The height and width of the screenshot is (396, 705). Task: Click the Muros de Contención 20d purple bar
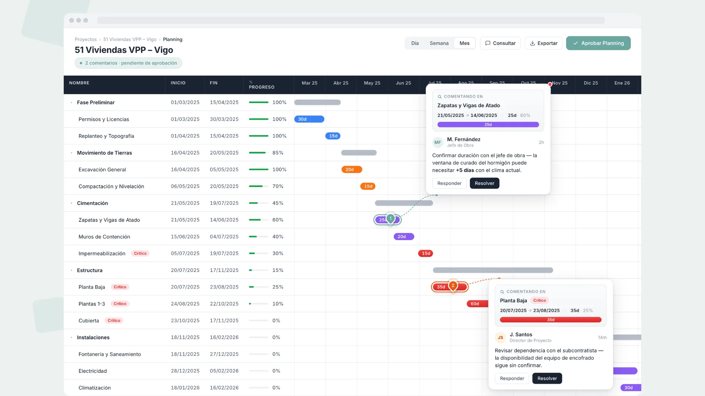(x=404, y=236)
